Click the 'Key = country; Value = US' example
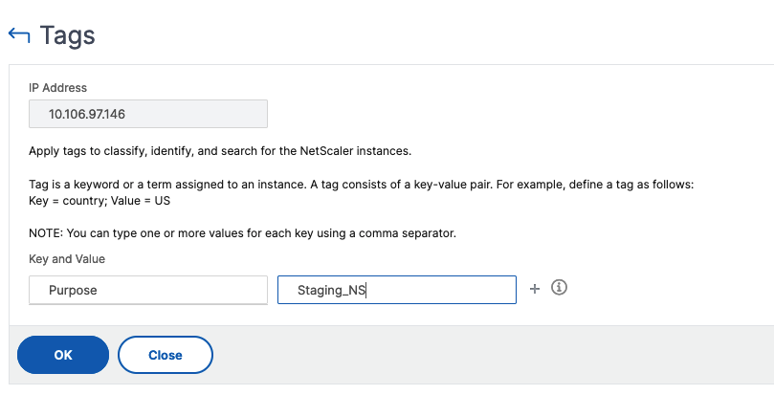This screenshot has height=417, width=774. (100, 201)
